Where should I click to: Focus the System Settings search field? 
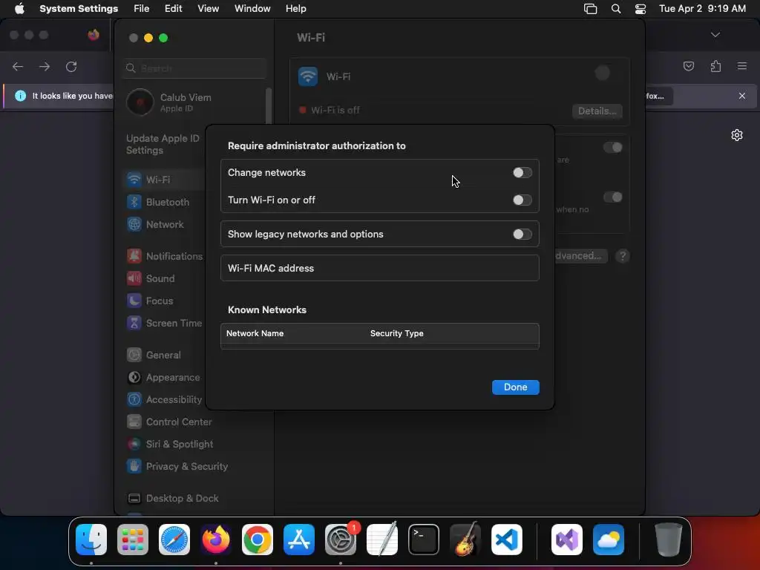(194, 68)
